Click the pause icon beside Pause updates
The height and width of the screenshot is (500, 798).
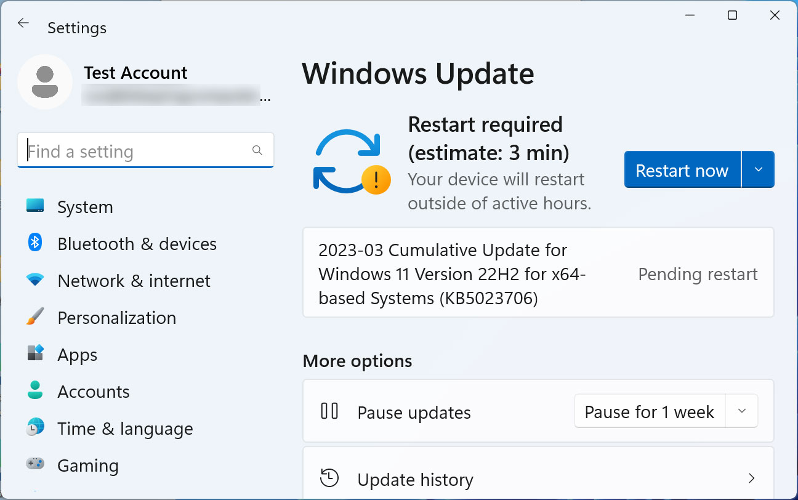329,411
